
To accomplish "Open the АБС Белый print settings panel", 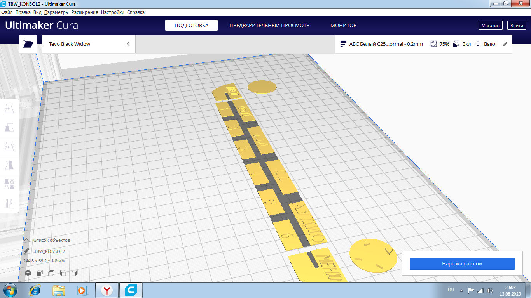I will coord(423,44).
